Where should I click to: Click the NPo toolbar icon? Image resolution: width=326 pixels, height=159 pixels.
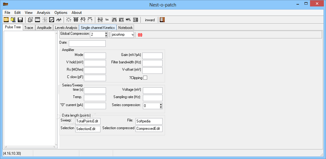click(x=128, y=20)
